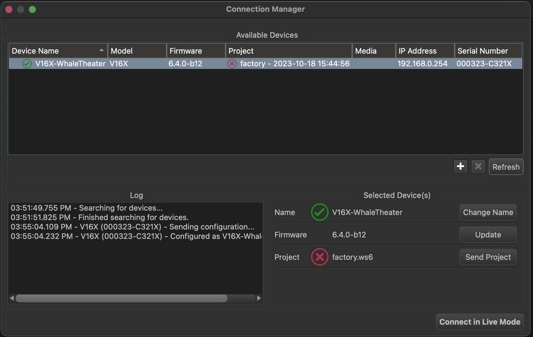Viewport: 533px width, 337px height.
Task: Click the X remove device icon
Action: point(478,167)
